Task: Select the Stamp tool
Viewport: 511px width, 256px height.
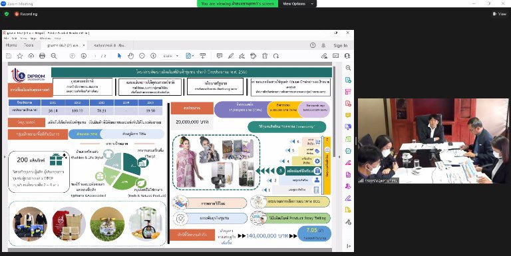Action: point(254,56)
